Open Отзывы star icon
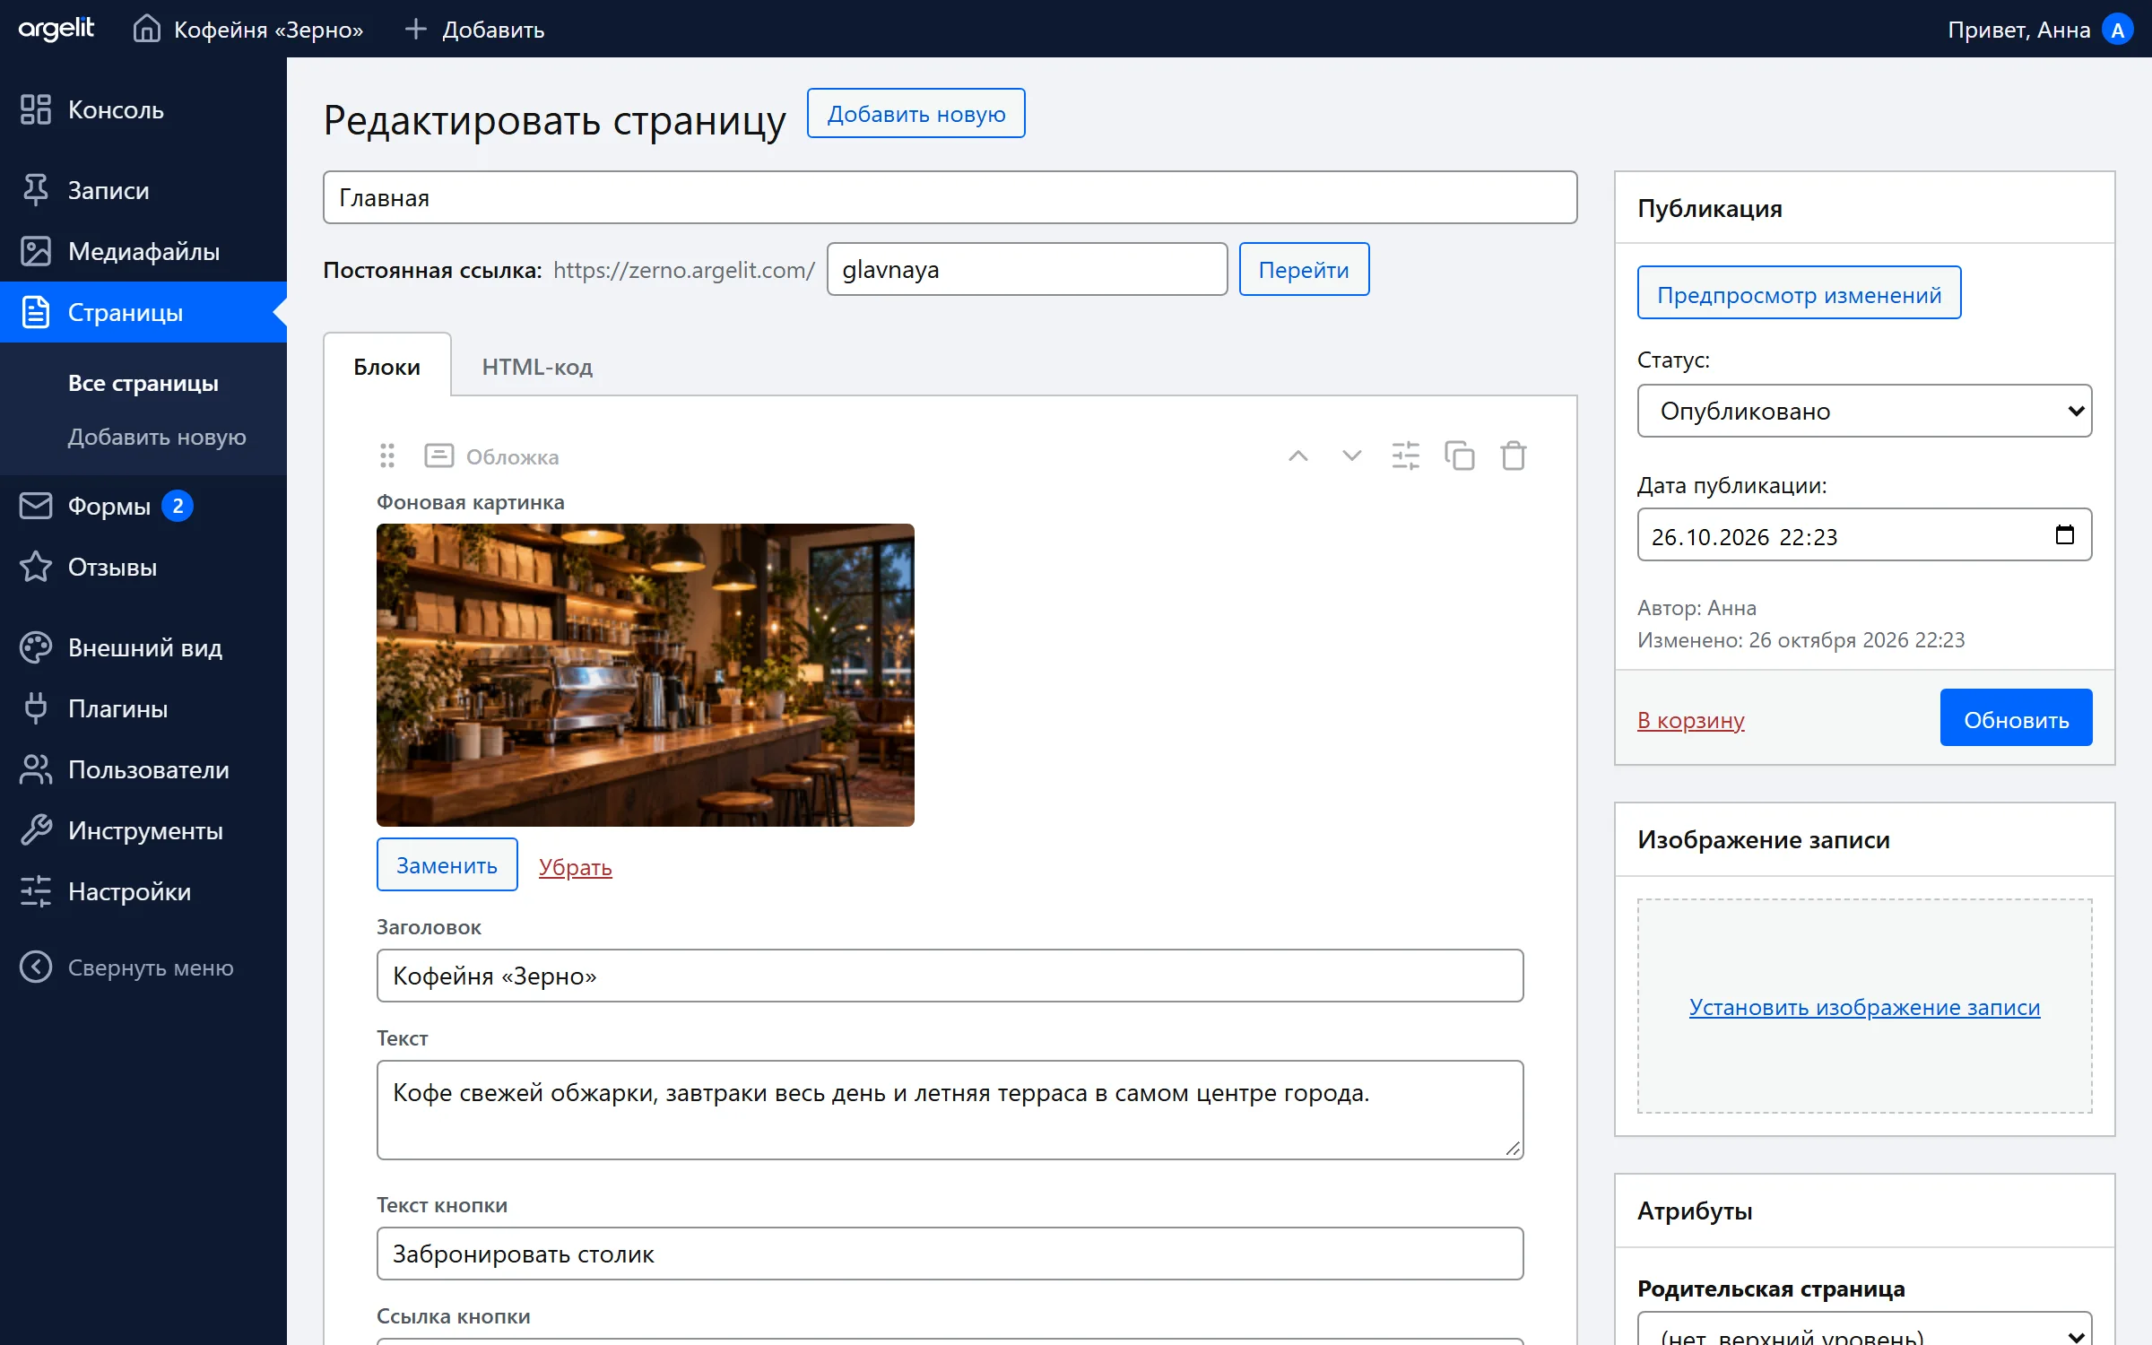The height and width of the screenshot is (1345, 2152). point(36,567)
